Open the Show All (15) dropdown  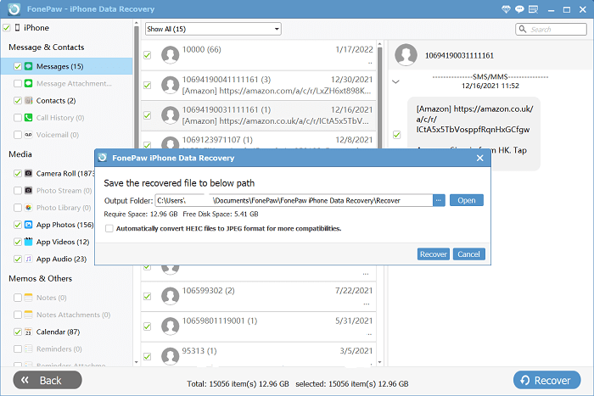(x=213, y=29)
